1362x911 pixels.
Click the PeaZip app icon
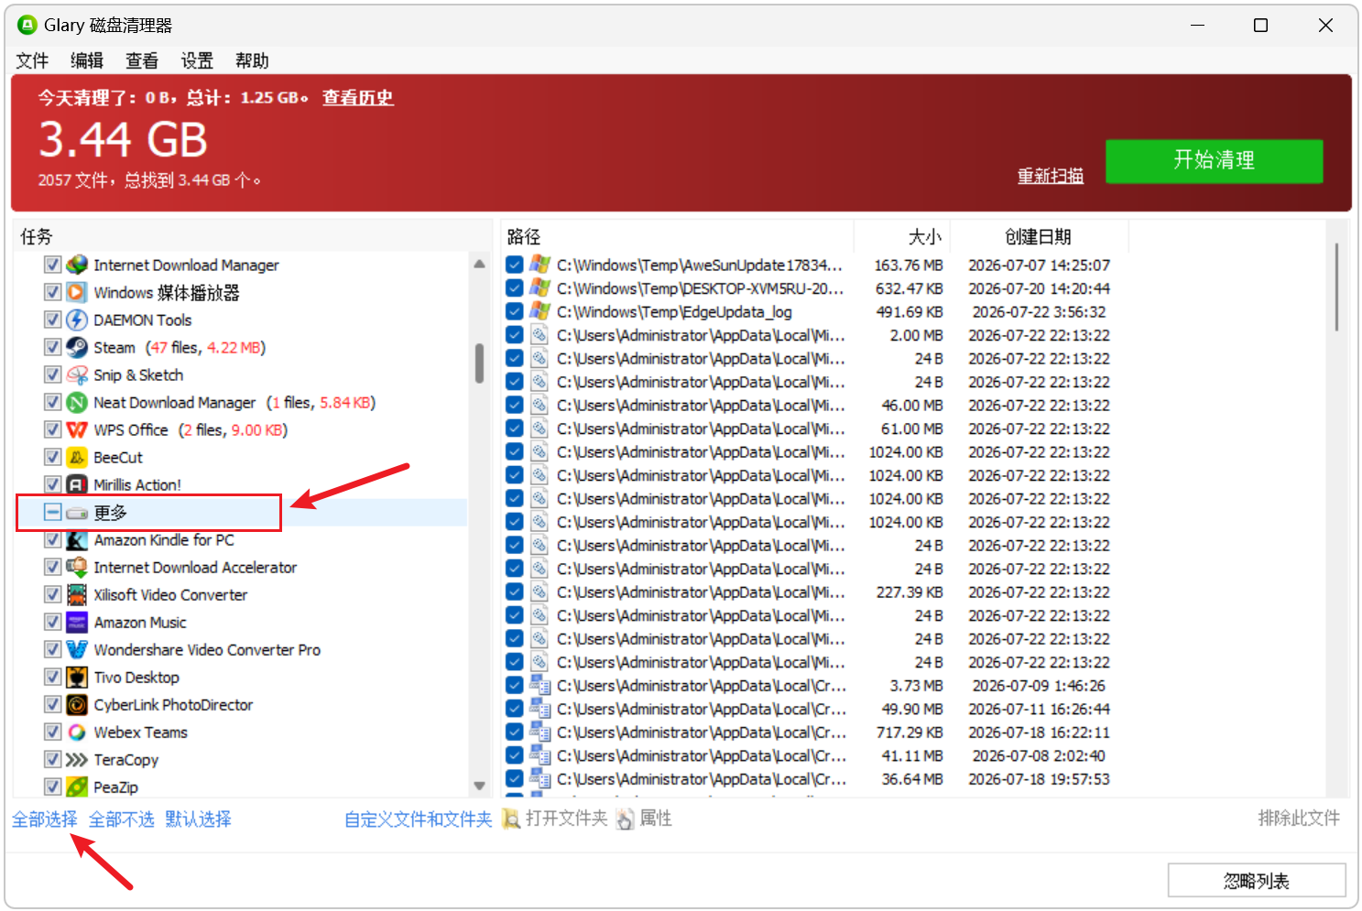pyautogui.click(x=77, y=787)
